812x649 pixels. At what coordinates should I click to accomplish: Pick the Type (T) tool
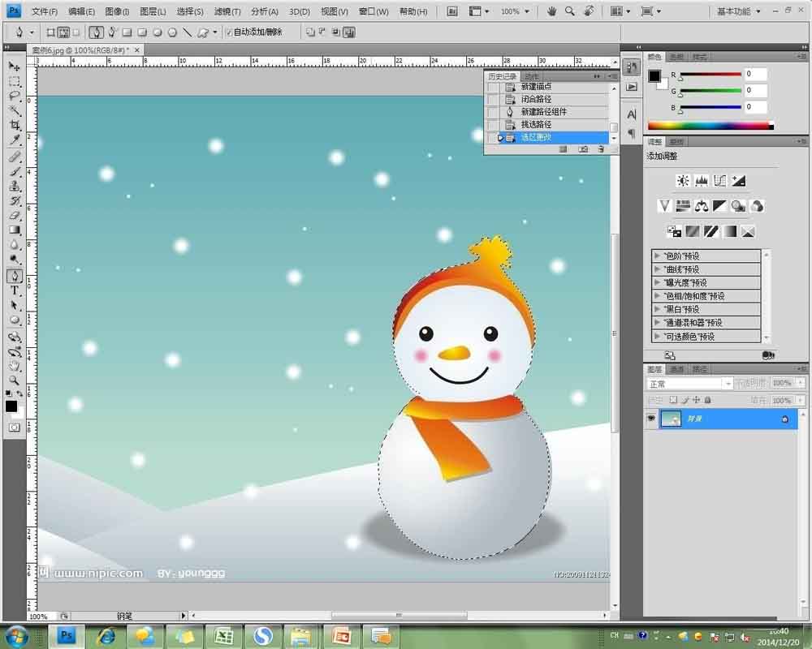pos(15,290)
